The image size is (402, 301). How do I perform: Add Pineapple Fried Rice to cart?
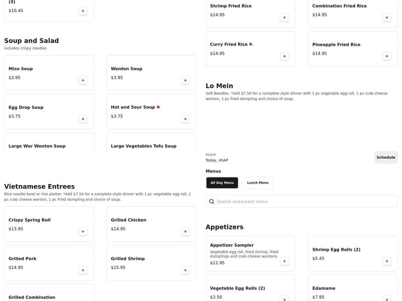click(387, 56)
